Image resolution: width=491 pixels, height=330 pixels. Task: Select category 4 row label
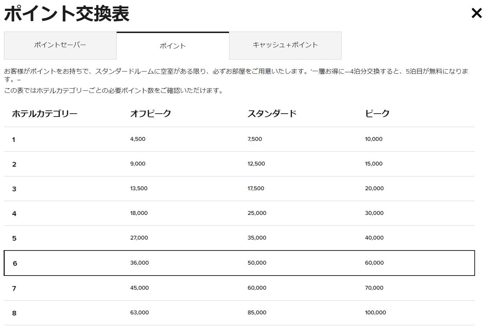click(14, 214)
